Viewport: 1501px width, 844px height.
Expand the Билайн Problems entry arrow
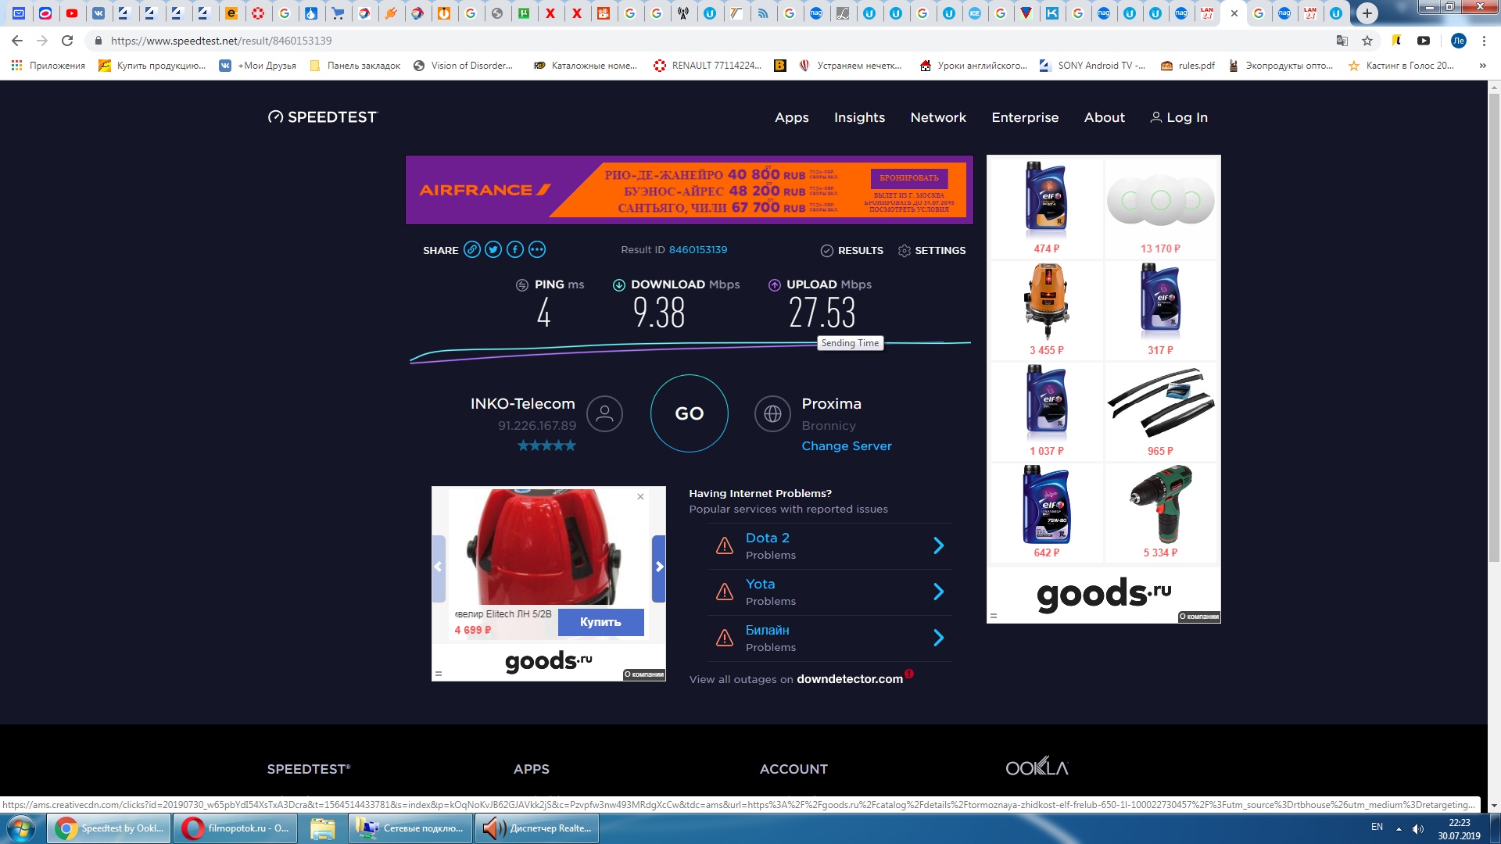click(x=939, y=638)
